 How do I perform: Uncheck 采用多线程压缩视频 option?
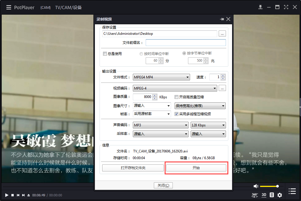pos(176,114)
